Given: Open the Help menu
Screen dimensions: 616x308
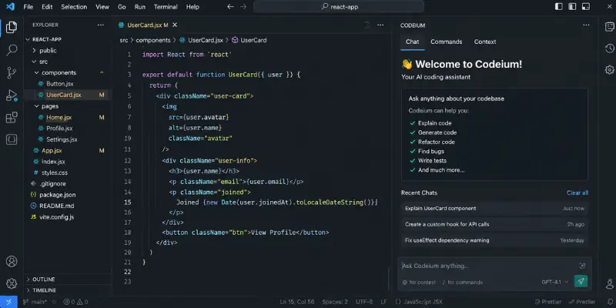Looking at the screenshot, I should (x=192, y=7).
